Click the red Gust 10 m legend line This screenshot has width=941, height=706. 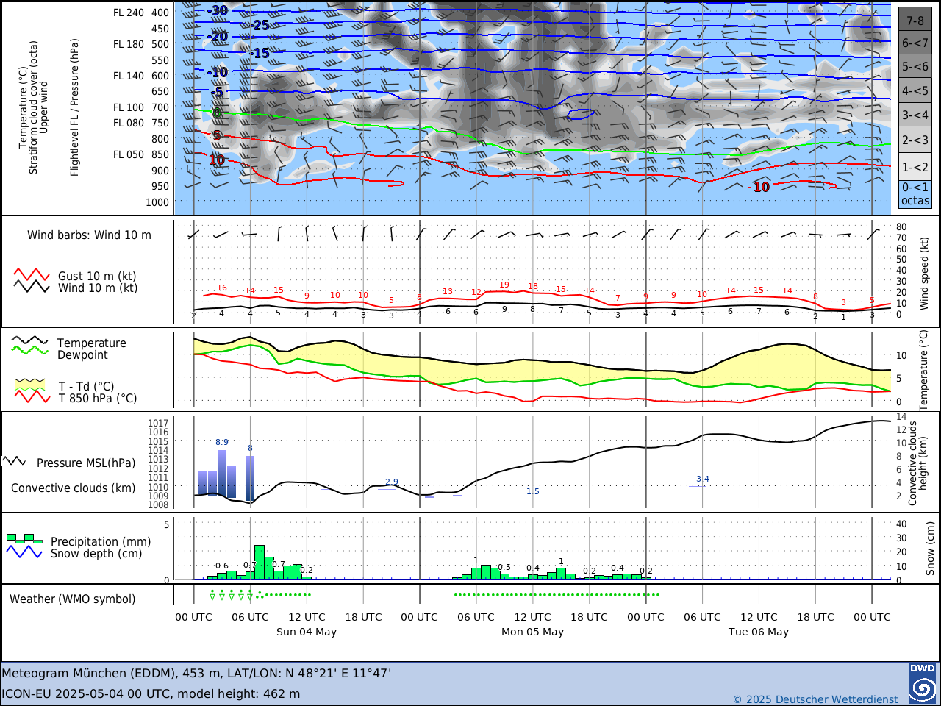click(x=32, y=275)
